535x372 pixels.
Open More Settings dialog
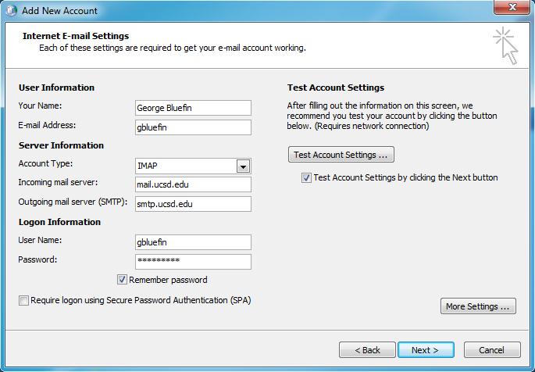[x=478, y=306]
